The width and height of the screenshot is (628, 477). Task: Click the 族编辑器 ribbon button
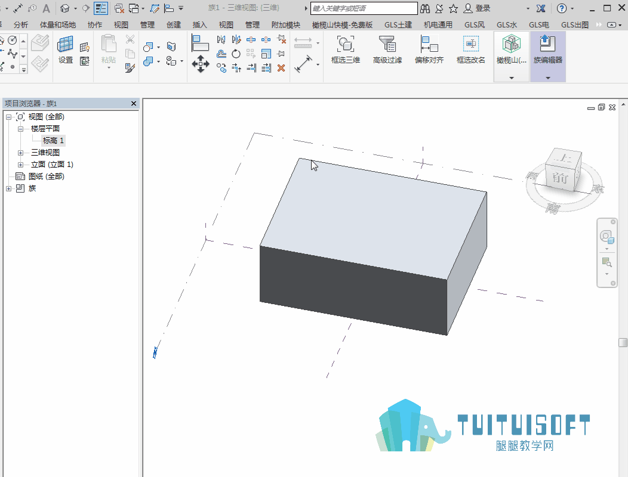tap(547, 49)
